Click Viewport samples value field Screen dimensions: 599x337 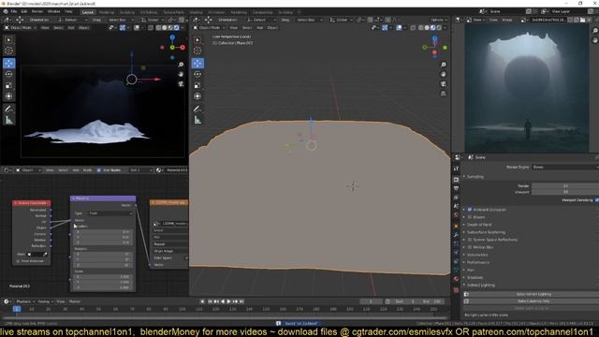565,192
